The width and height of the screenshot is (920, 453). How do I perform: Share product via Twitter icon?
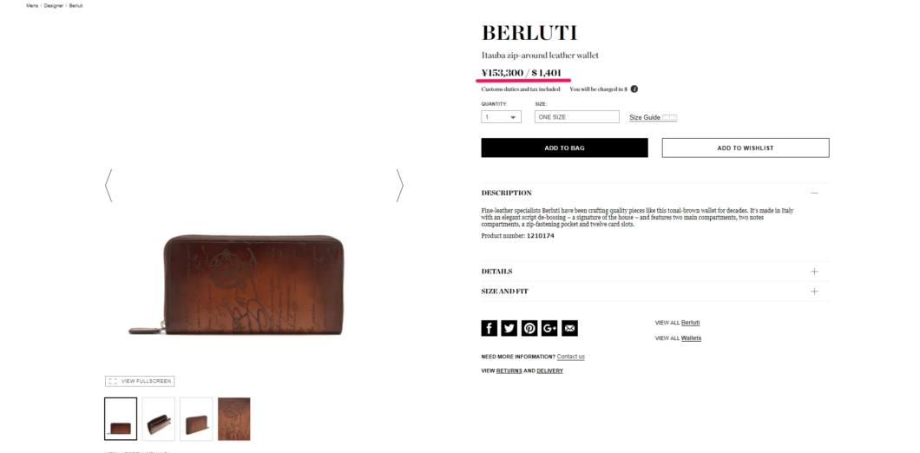[x=509, y=328]
